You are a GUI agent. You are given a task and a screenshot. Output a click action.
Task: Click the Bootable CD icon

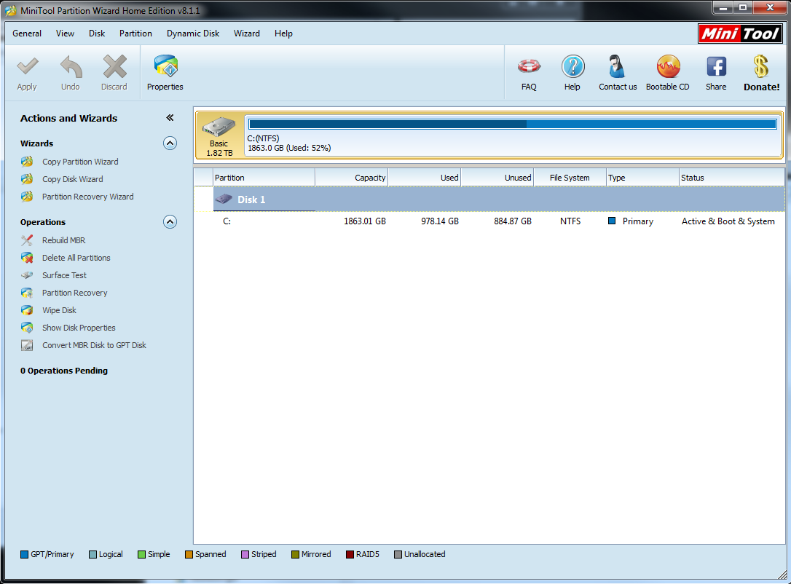(668, 66)
